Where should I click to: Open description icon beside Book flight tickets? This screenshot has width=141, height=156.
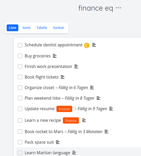[63, 77]
